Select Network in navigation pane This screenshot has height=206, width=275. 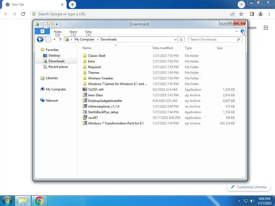(x=52, y=101)
